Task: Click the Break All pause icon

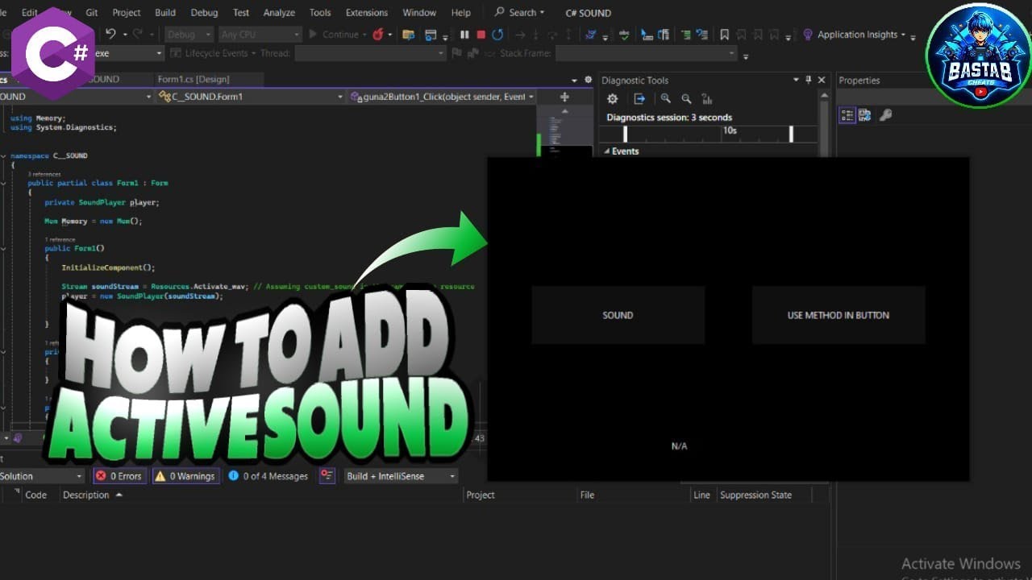Action: pos(464,35)
